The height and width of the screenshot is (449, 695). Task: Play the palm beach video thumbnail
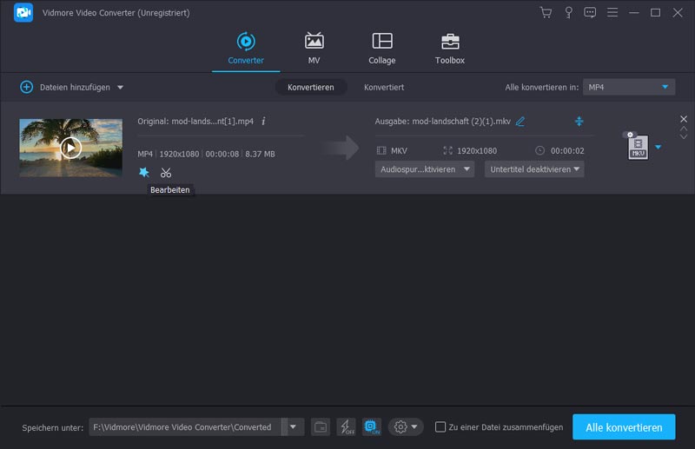[x=70, y=148]
